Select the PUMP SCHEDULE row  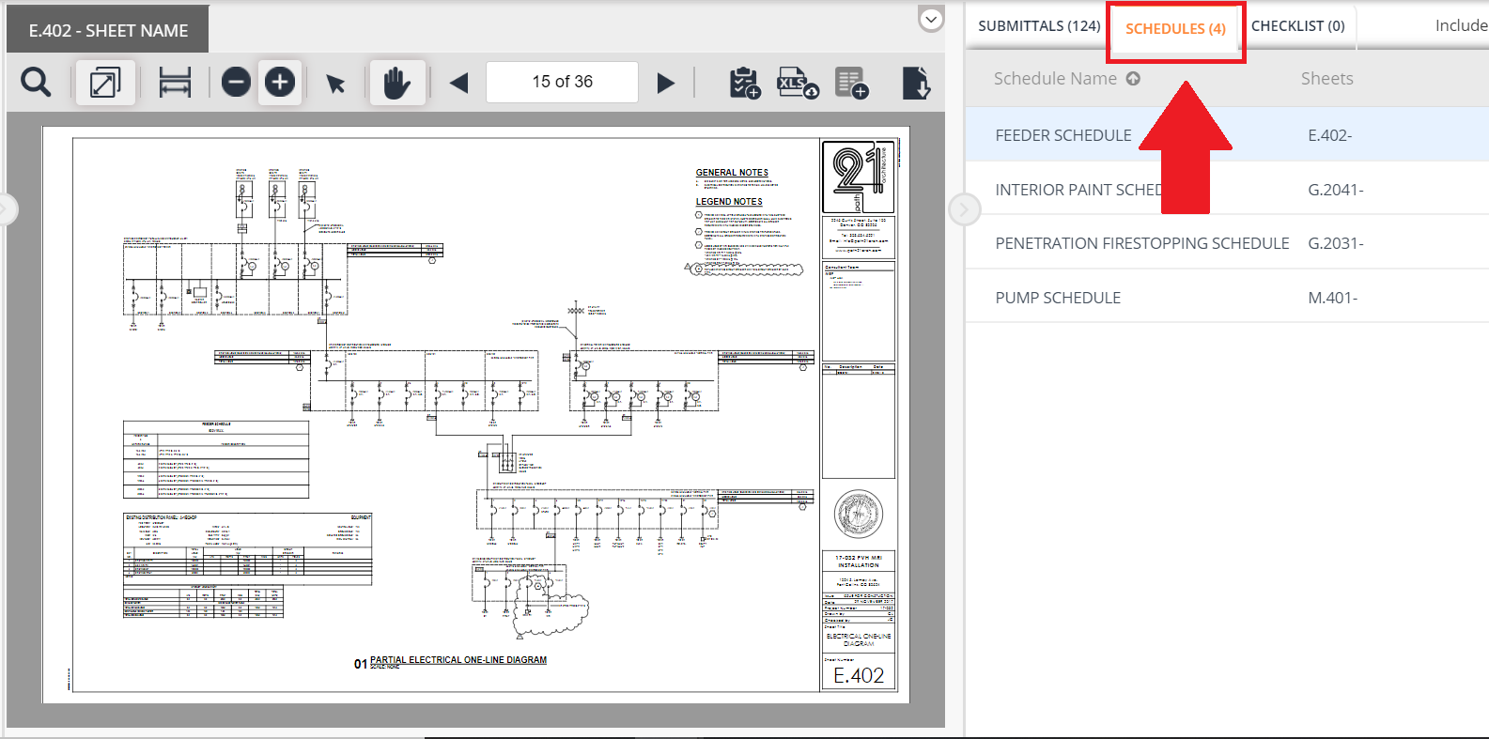(x=1227, y=297)
